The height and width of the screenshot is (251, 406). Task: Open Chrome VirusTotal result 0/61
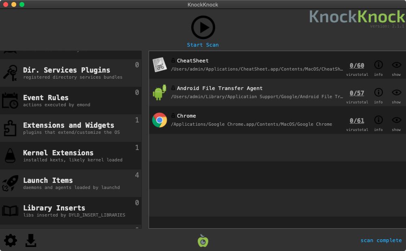coord(357,121)
